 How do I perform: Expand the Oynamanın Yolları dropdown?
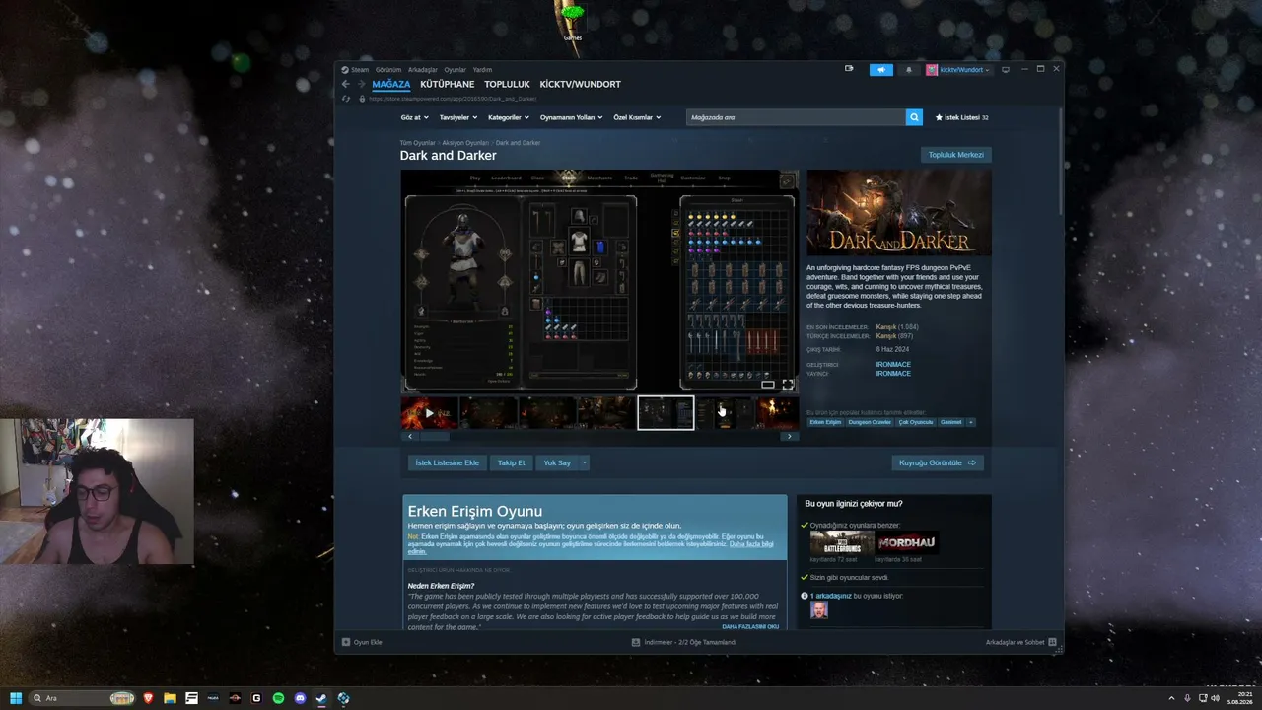coord(572,117)
